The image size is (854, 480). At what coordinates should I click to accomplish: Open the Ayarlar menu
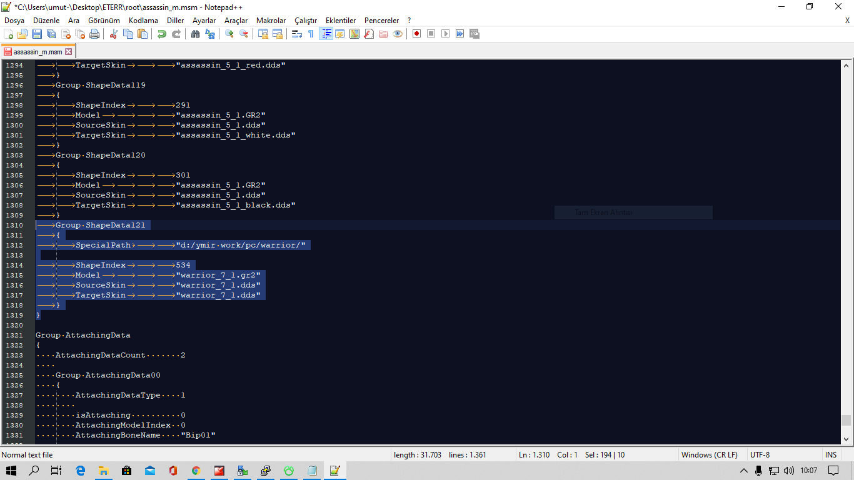204,21
